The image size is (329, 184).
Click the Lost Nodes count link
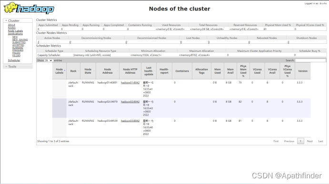pos(181,42)
